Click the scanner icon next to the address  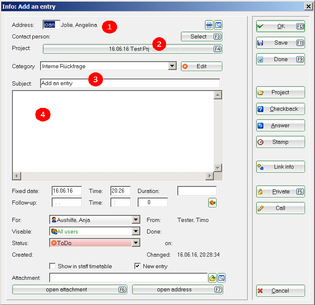[x=210, y=25]
